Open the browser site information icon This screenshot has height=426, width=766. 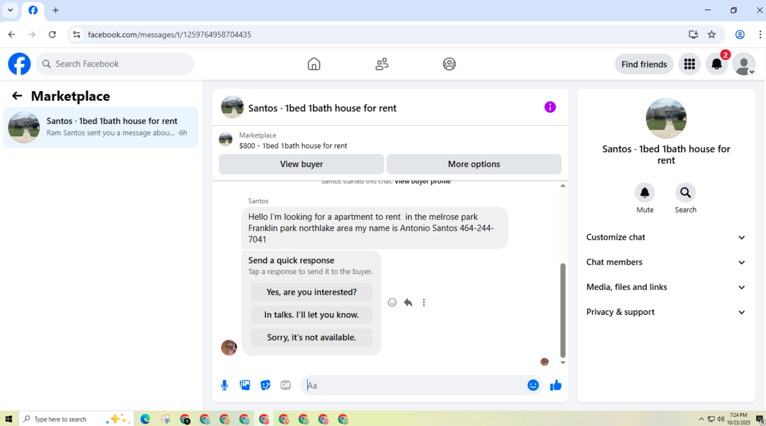(77, 35)
